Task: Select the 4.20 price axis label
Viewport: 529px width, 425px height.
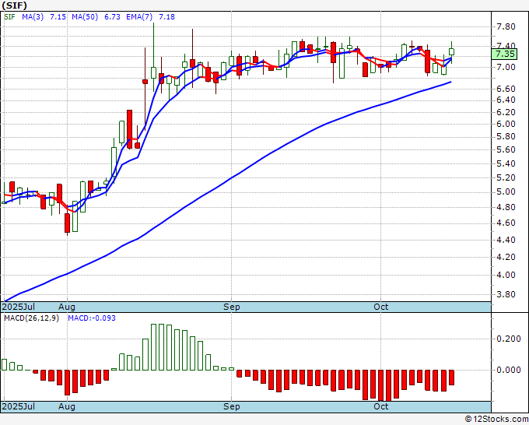Action: [506, 257]
